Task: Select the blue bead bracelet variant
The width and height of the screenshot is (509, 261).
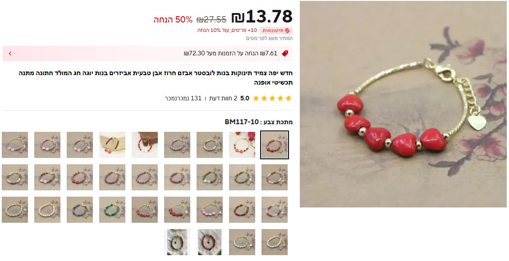Action: tap(80, 210)
